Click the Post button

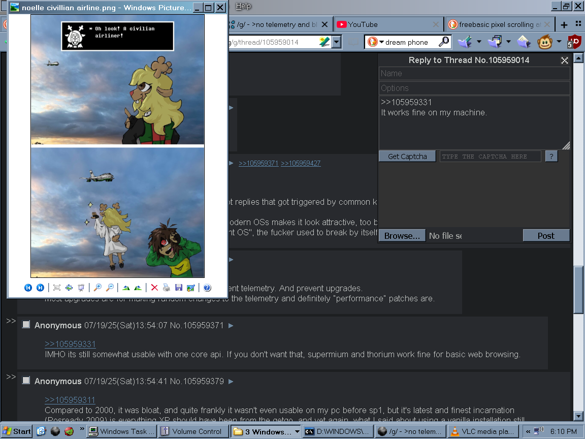click(546, 236)
